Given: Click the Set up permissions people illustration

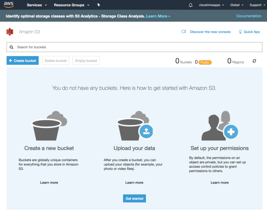Looking at the screenshot, I should pyautogui.click(x=220, y=126).
